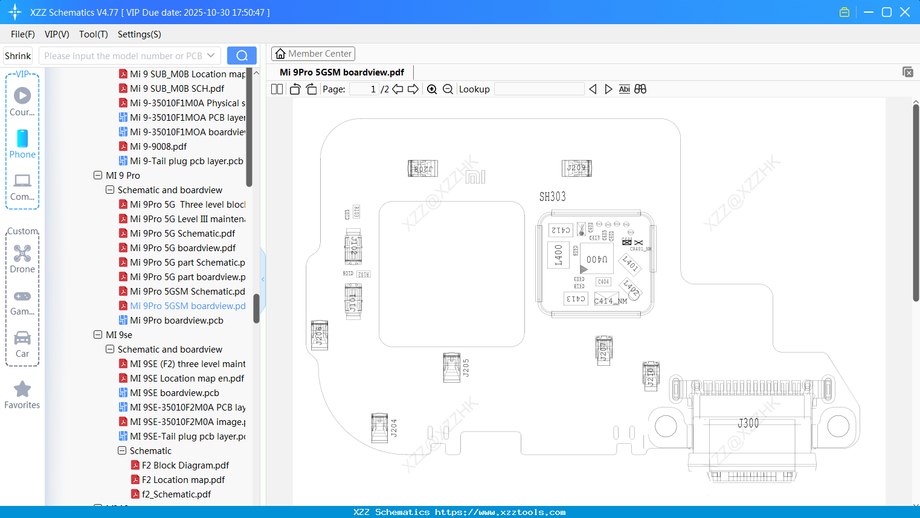The height and width of the screenshot is (518, 920).
Task: Click the Page number input field
Action: 364,89
